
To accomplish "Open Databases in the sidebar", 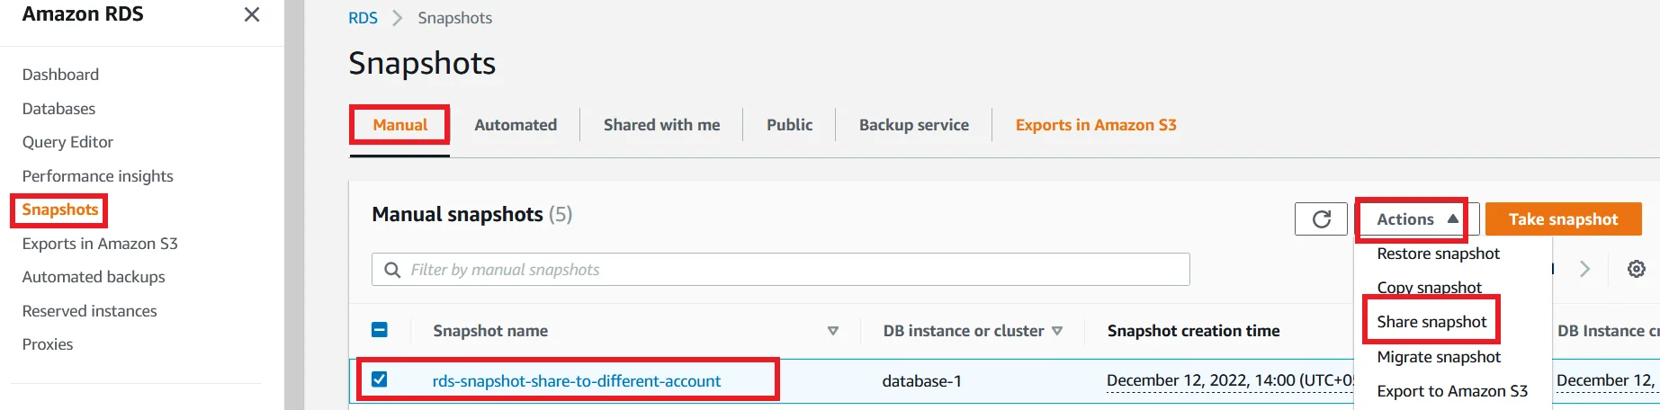I will [x=58, y=109].
